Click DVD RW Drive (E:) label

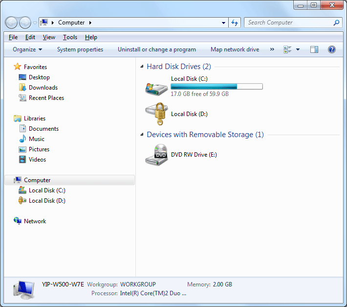[x=194, y=155]
